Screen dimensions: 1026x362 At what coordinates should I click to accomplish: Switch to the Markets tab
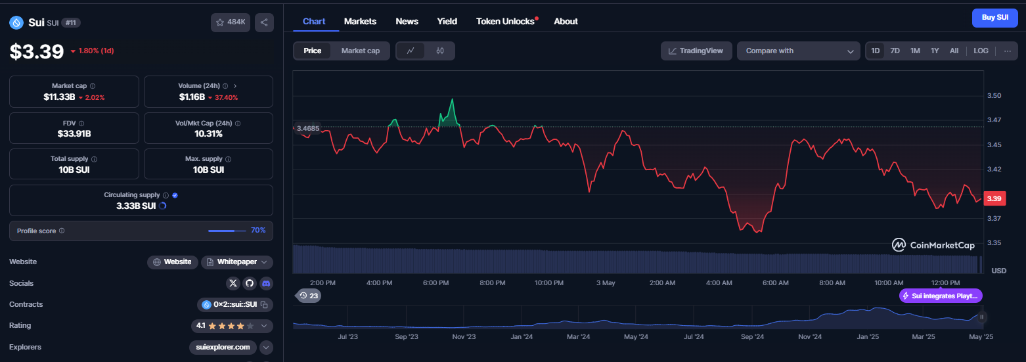pyautogui.click(x=360, y=21)
